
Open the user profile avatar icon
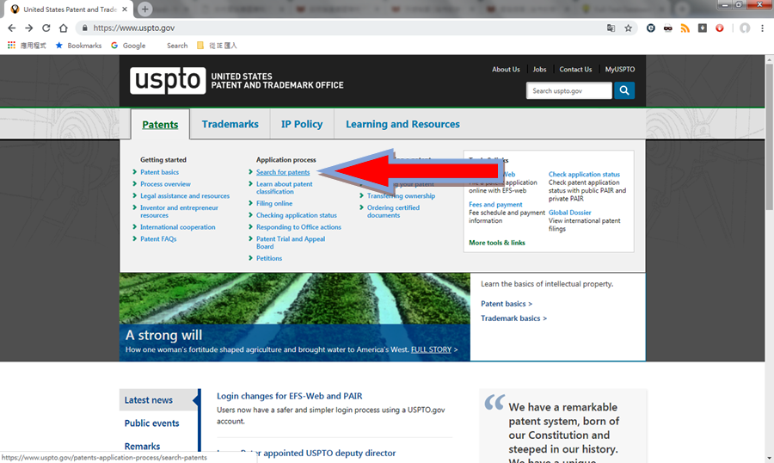pos(745,28)
